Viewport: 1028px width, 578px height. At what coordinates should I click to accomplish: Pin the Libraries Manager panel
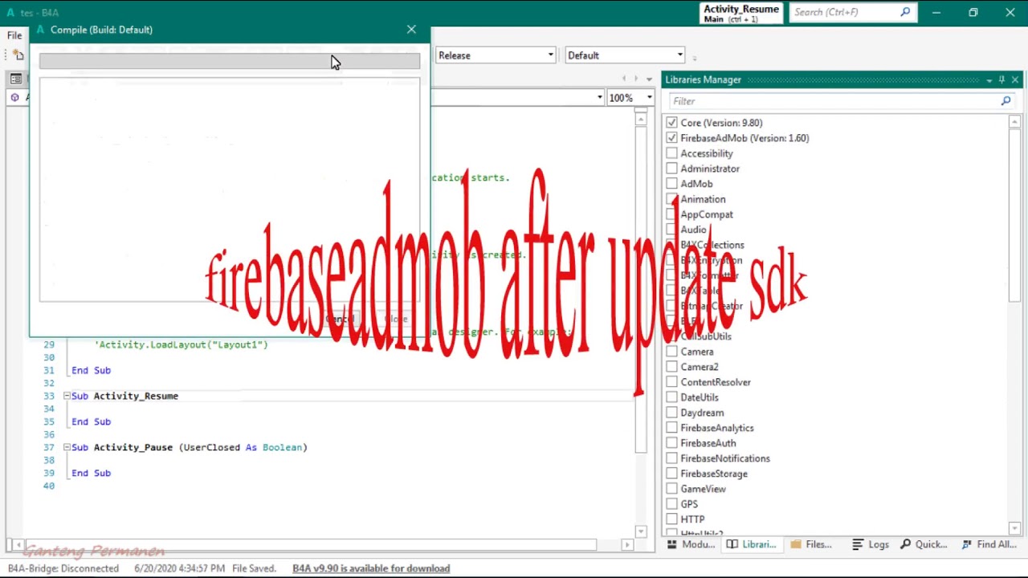point(1001,80)
